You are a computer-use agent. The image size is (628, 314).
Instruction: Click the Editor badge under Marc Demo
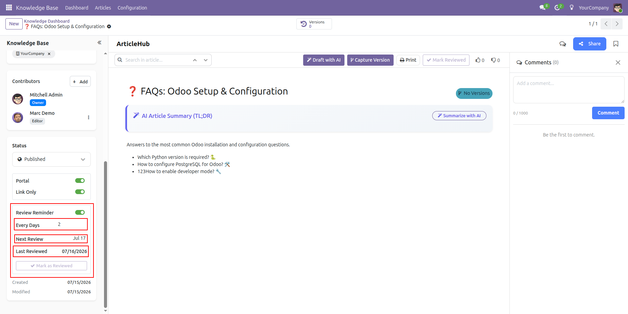point(37,121)
